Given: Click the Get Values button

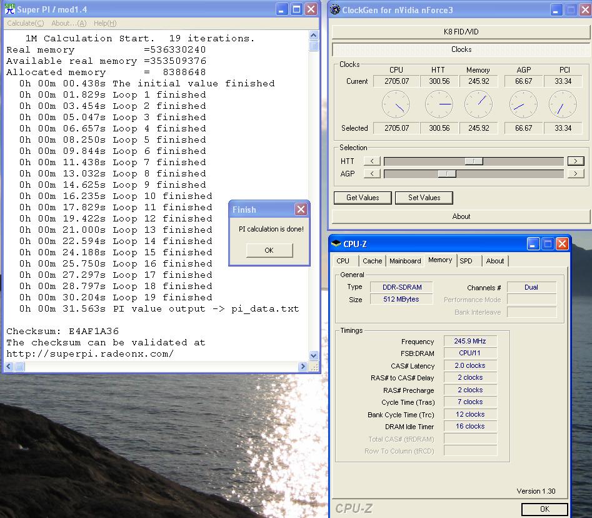Looking at the screenshot, I should [363, 198].
